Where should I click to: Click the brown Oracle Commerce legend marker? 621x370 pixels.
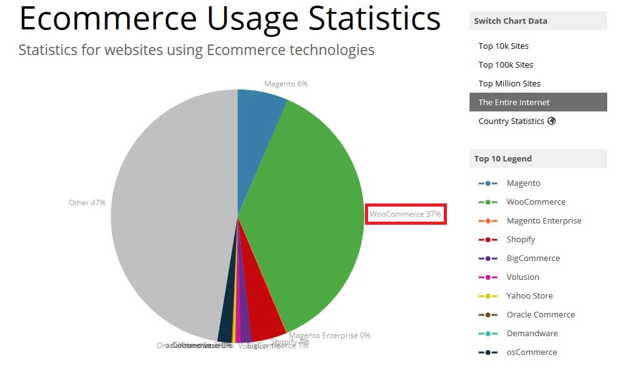point(488,315)
